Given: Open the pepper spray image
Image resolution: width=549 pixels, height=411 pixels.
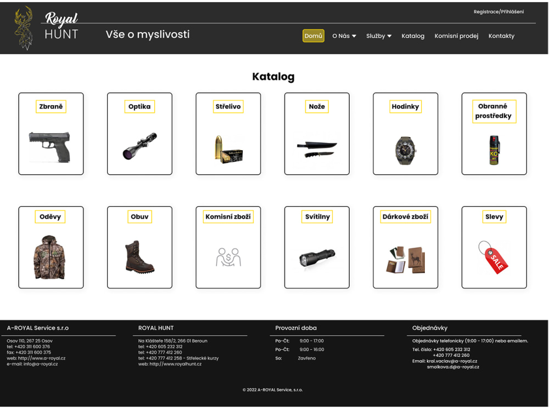Looking at the screenshot, I should pyautogui.click(x=494, y=150).
